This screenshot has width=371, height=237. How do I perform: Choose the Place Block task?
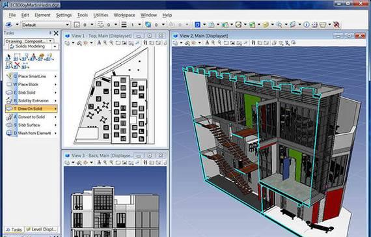pyautogui.click(x=31, y=84)
